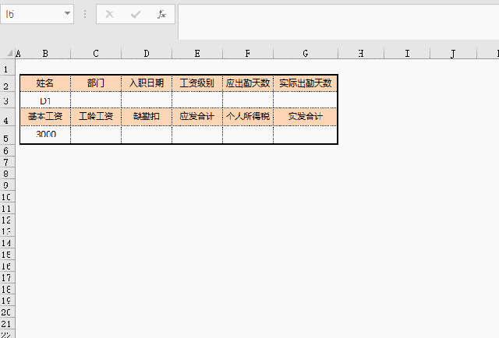Image resolution: width=499 pixels, height=338 pixels.
Task: Click the cell containing 3000
Action: click(45, 135)
